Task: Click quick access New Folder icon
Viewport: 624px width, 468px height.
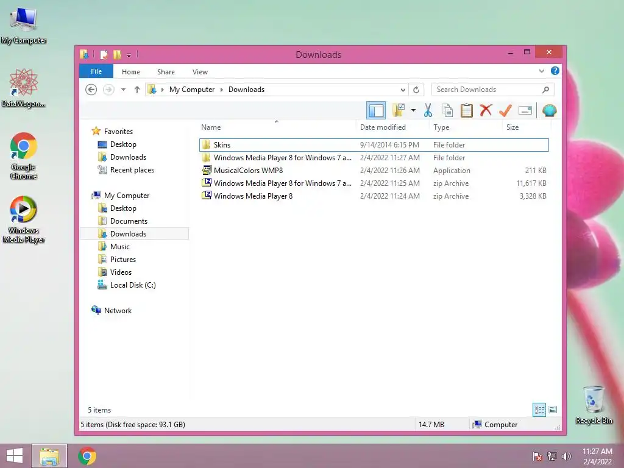Action: 117,54
